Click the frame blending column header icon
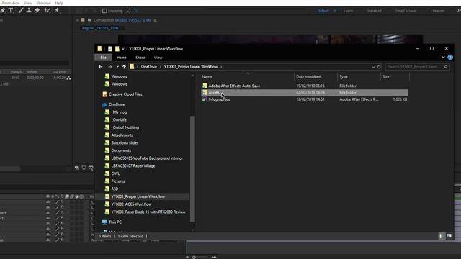This screenshot has width=461, height=259. click(67, 196)
